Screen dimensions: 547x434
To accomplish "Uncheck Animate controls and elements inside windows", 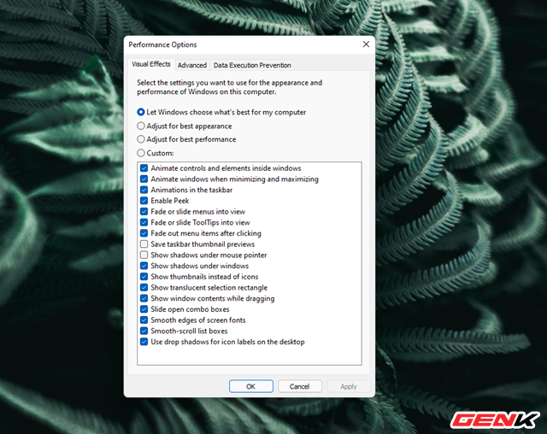I will click(x=144, y=168).
